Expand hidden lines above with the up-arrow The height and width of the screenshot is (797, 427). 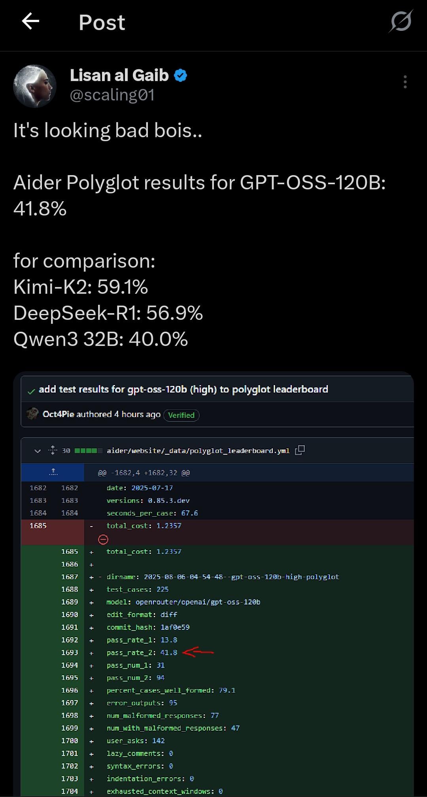click(x=53, y=472)
